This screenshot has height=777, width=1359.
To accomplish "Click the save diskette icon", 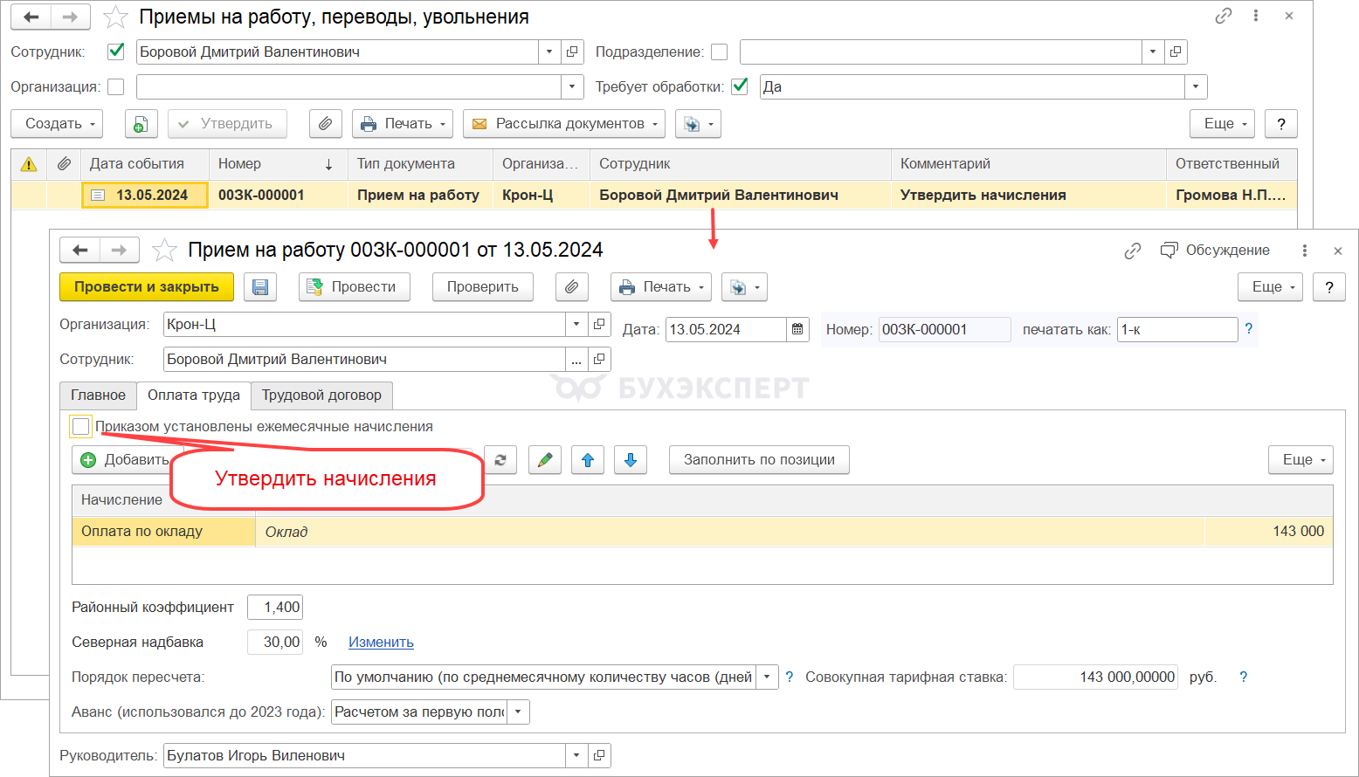I will tap(260, 287).
